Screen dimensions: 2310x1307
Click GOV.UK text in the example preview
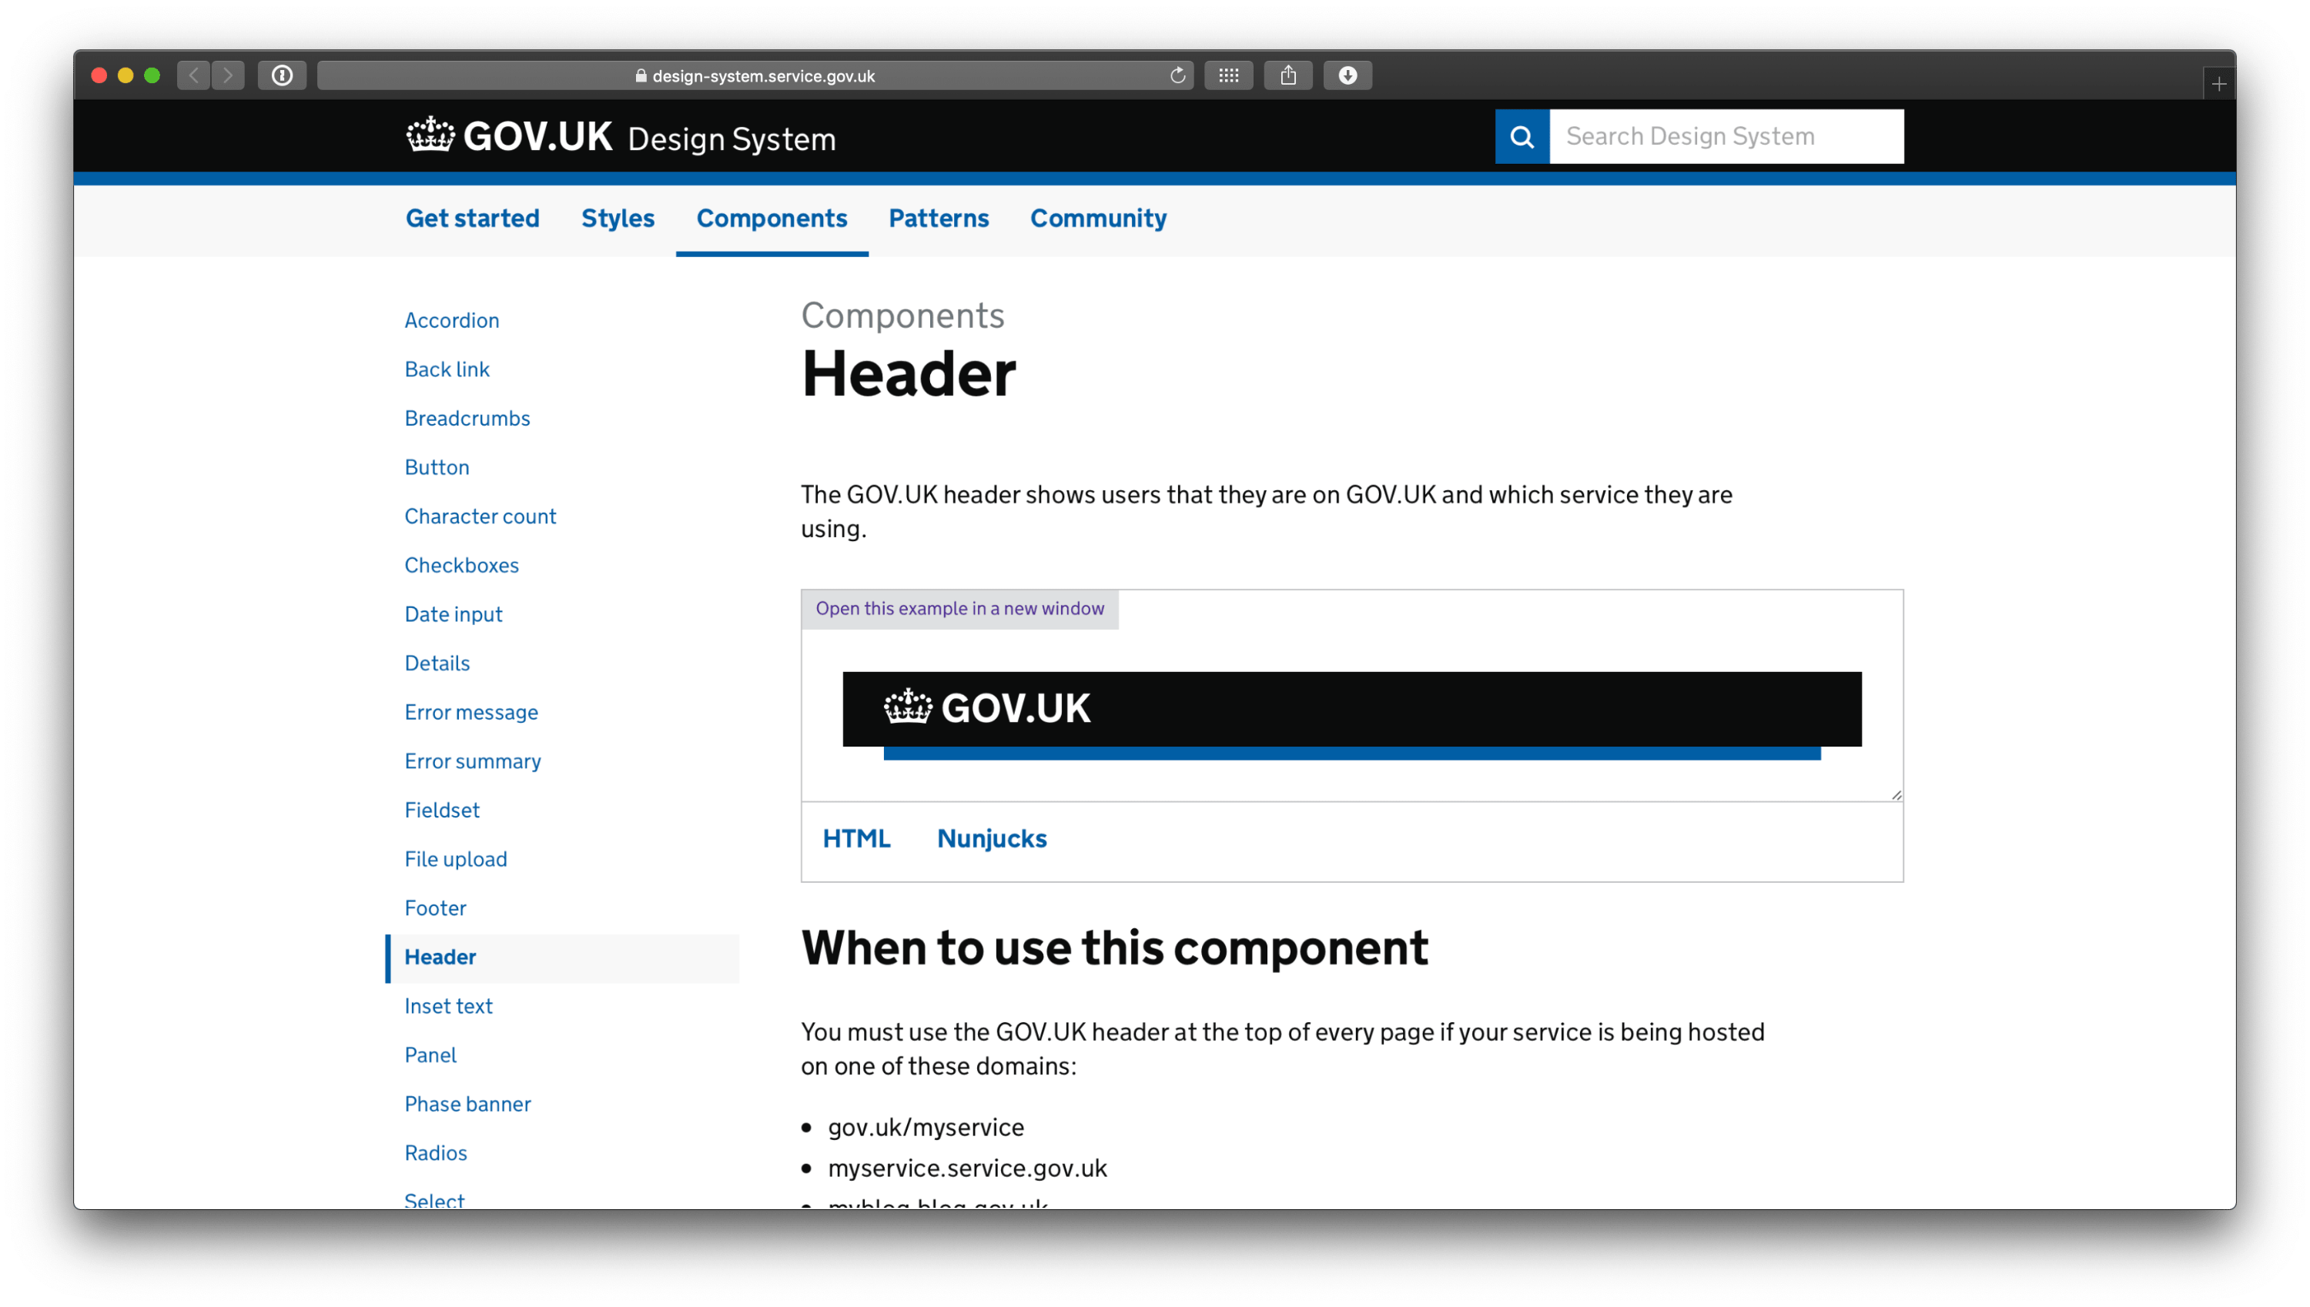point(1015,707)
